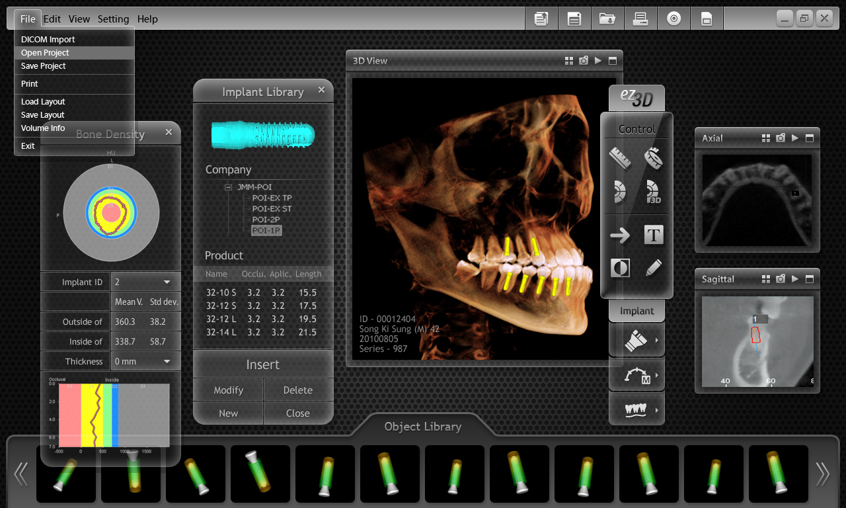Click the Delete button
Screen dimensions: 846x508
click(x=298, y=390)
